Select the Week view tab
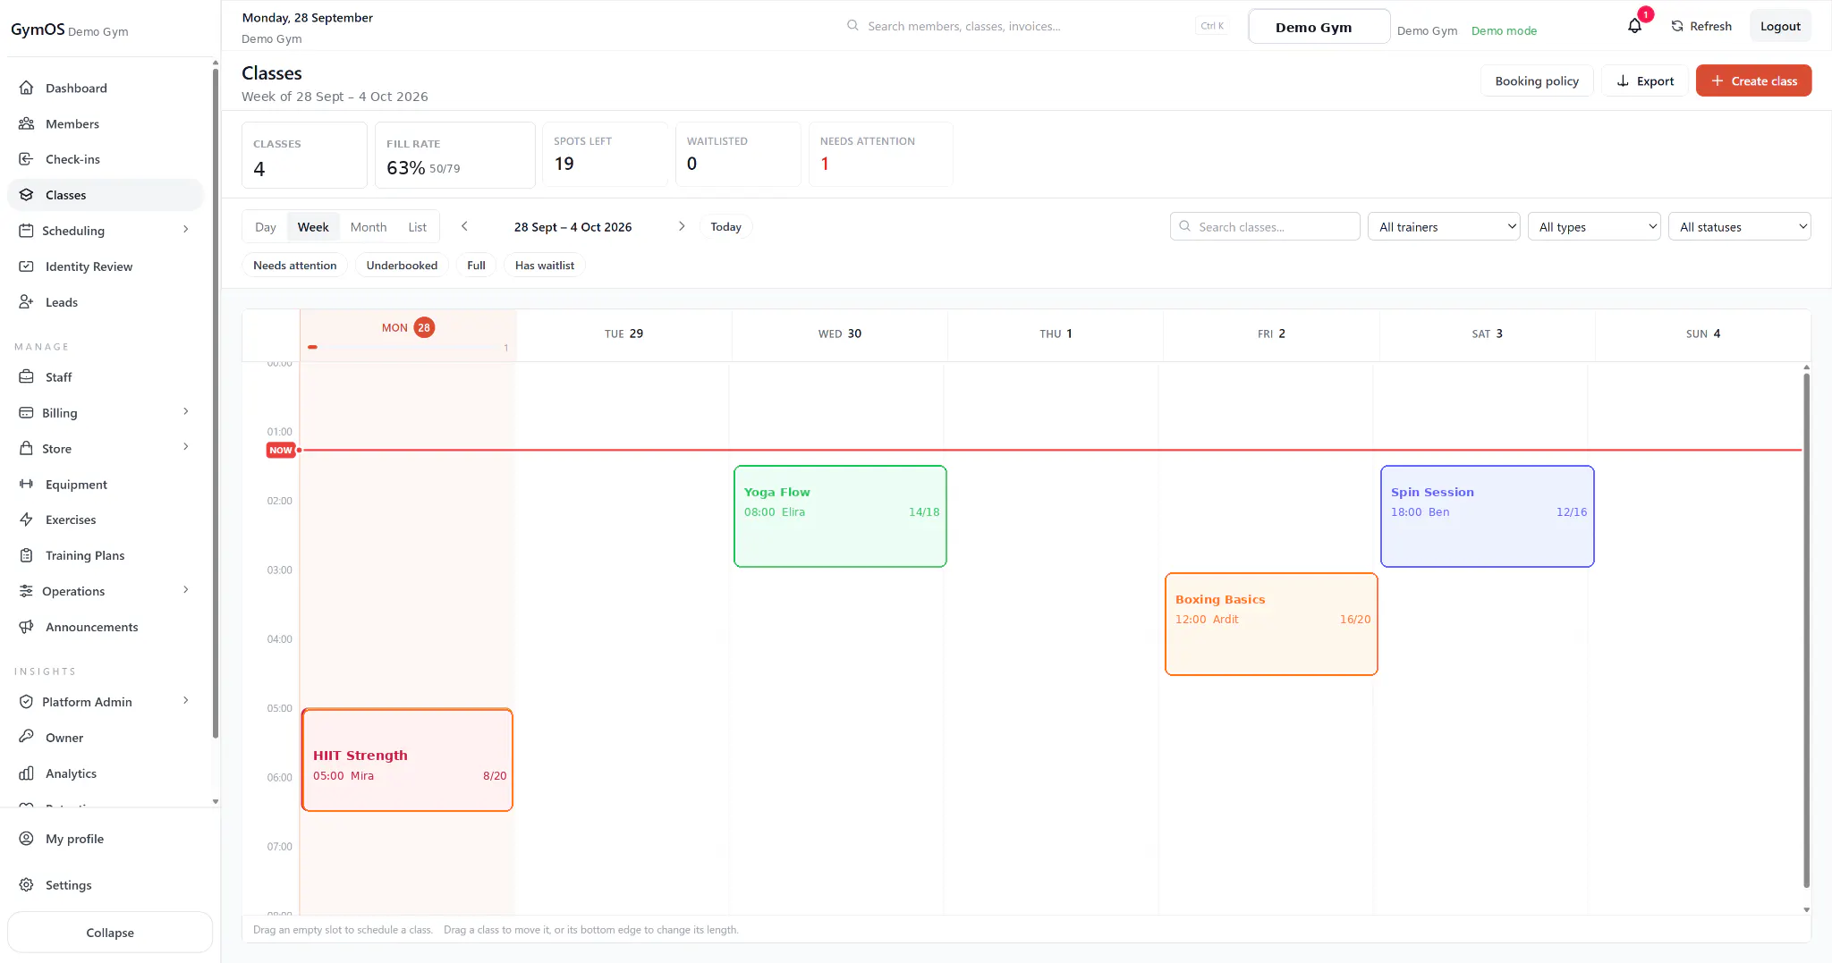This screenshot has width=1832, height=963. [x=313, y=227]
